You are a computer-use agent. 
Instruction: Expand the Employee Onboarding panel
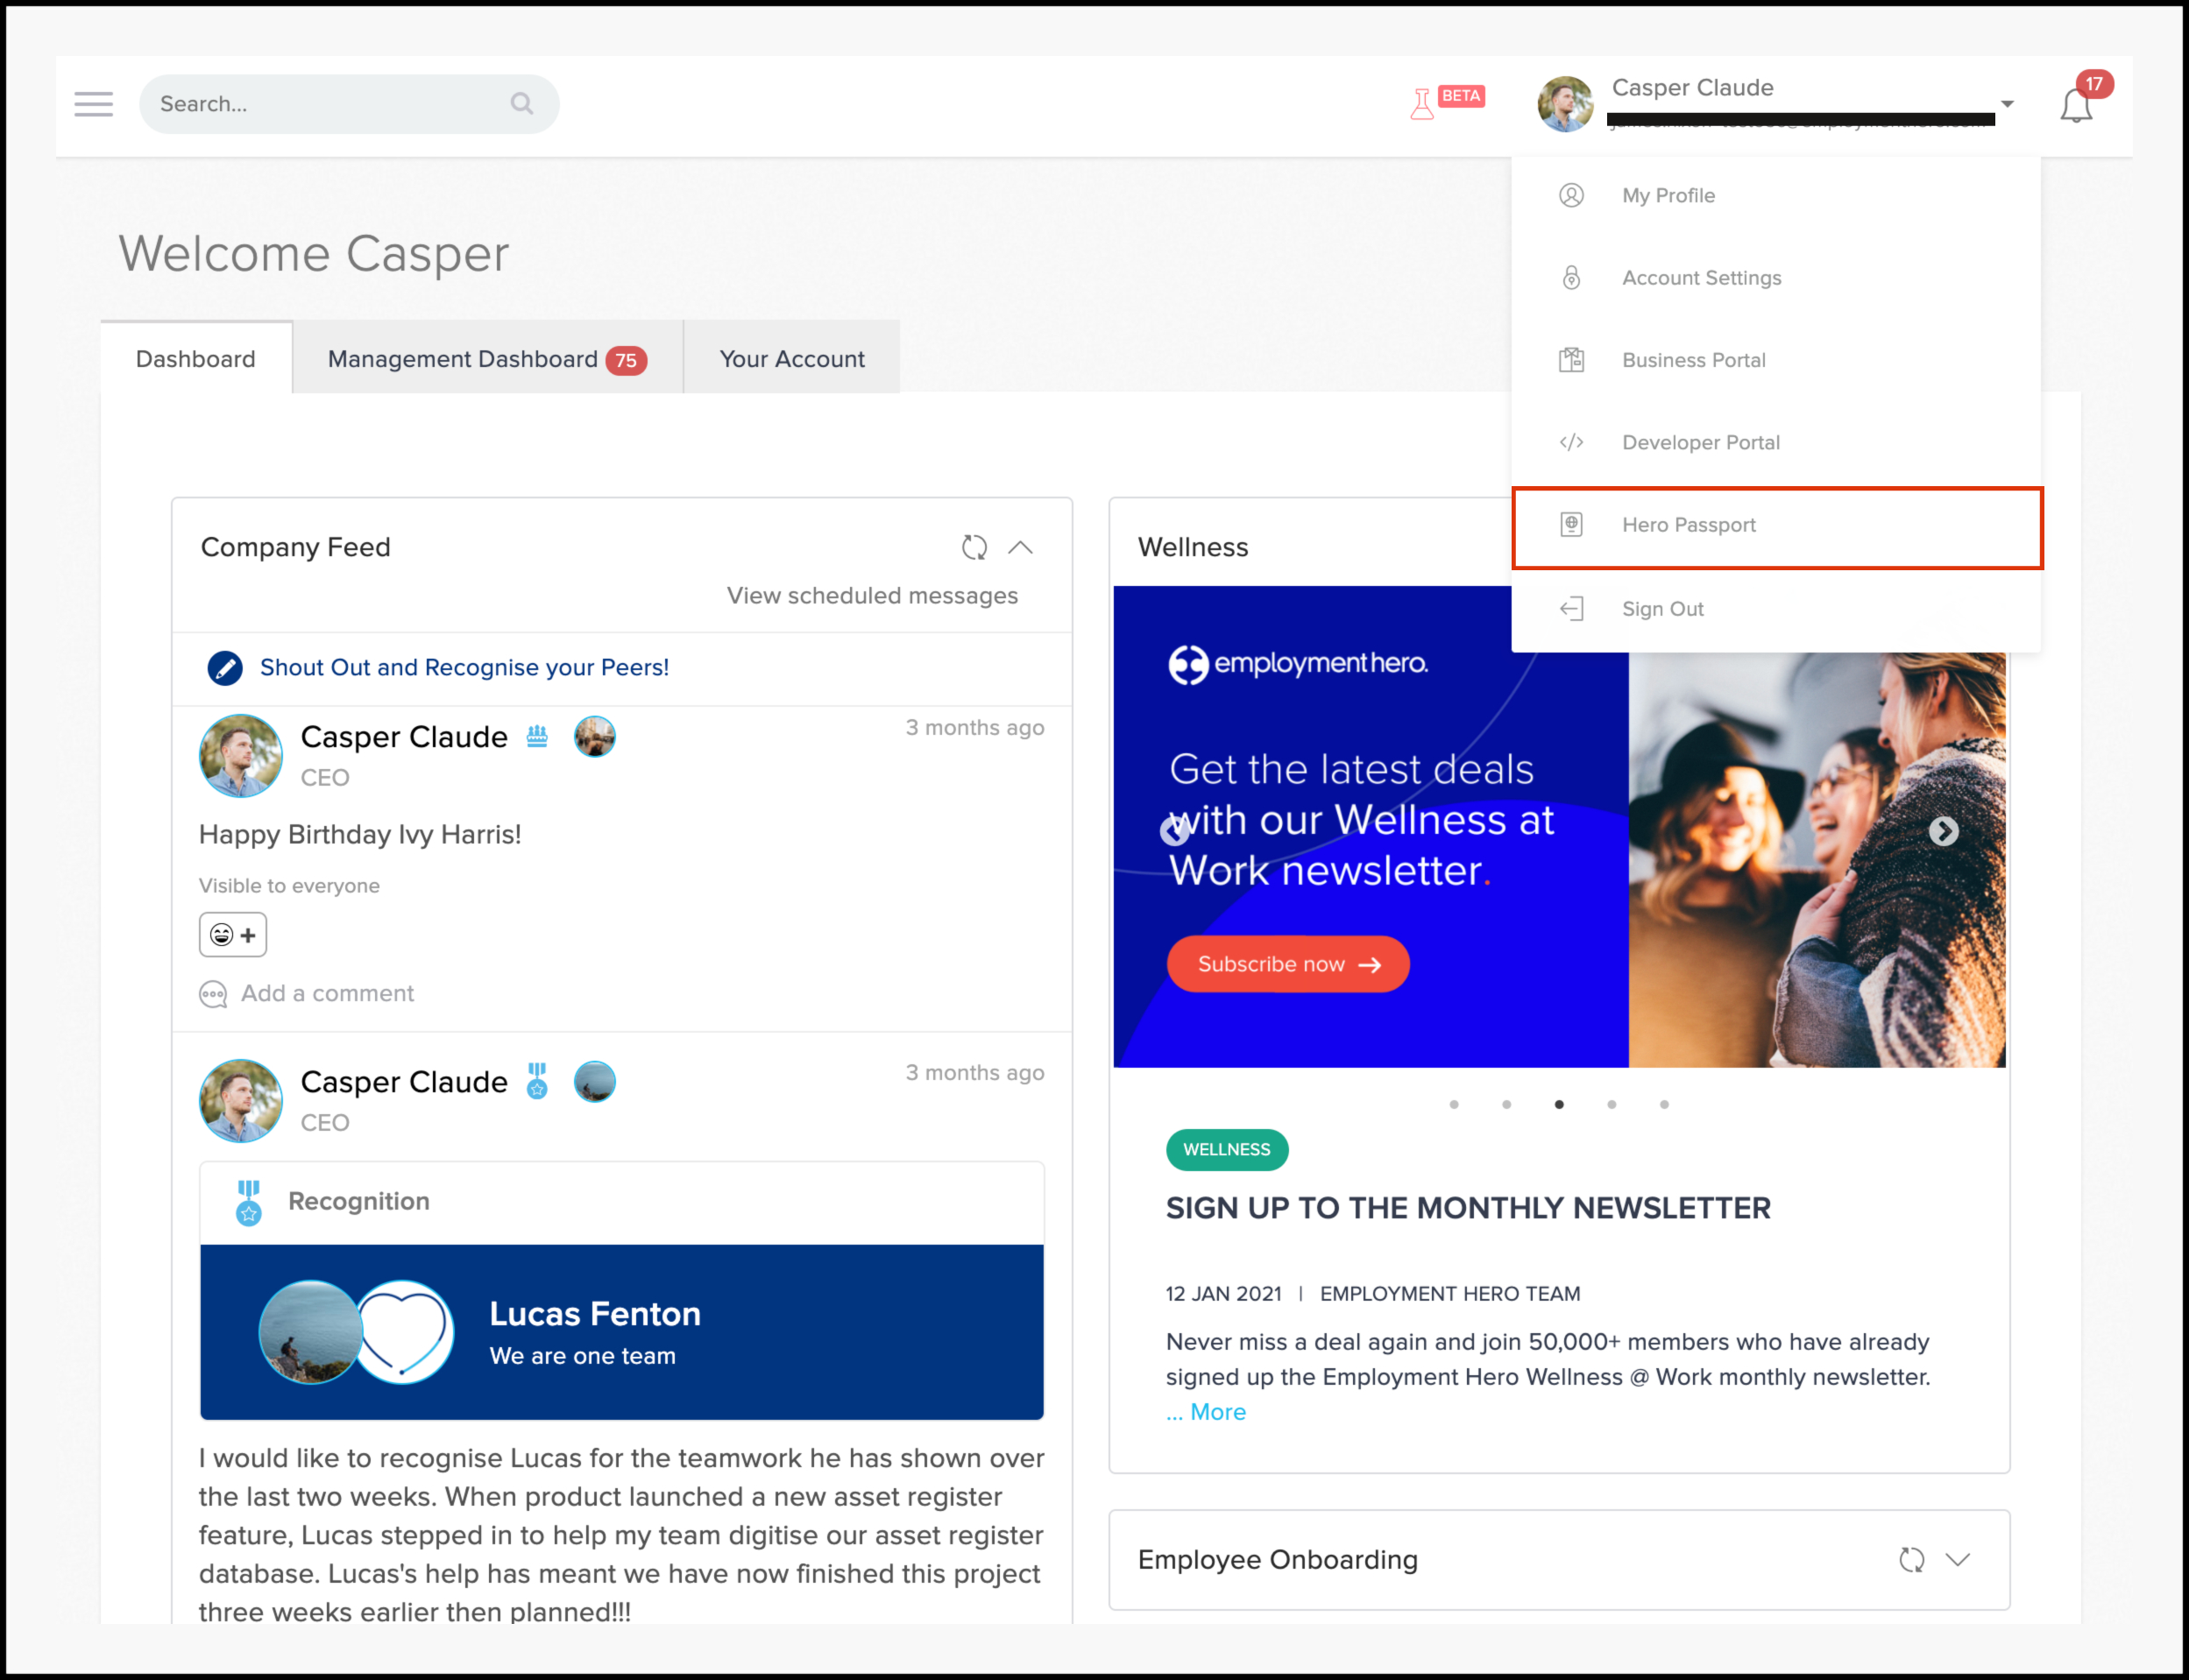click(1958, 1560)
